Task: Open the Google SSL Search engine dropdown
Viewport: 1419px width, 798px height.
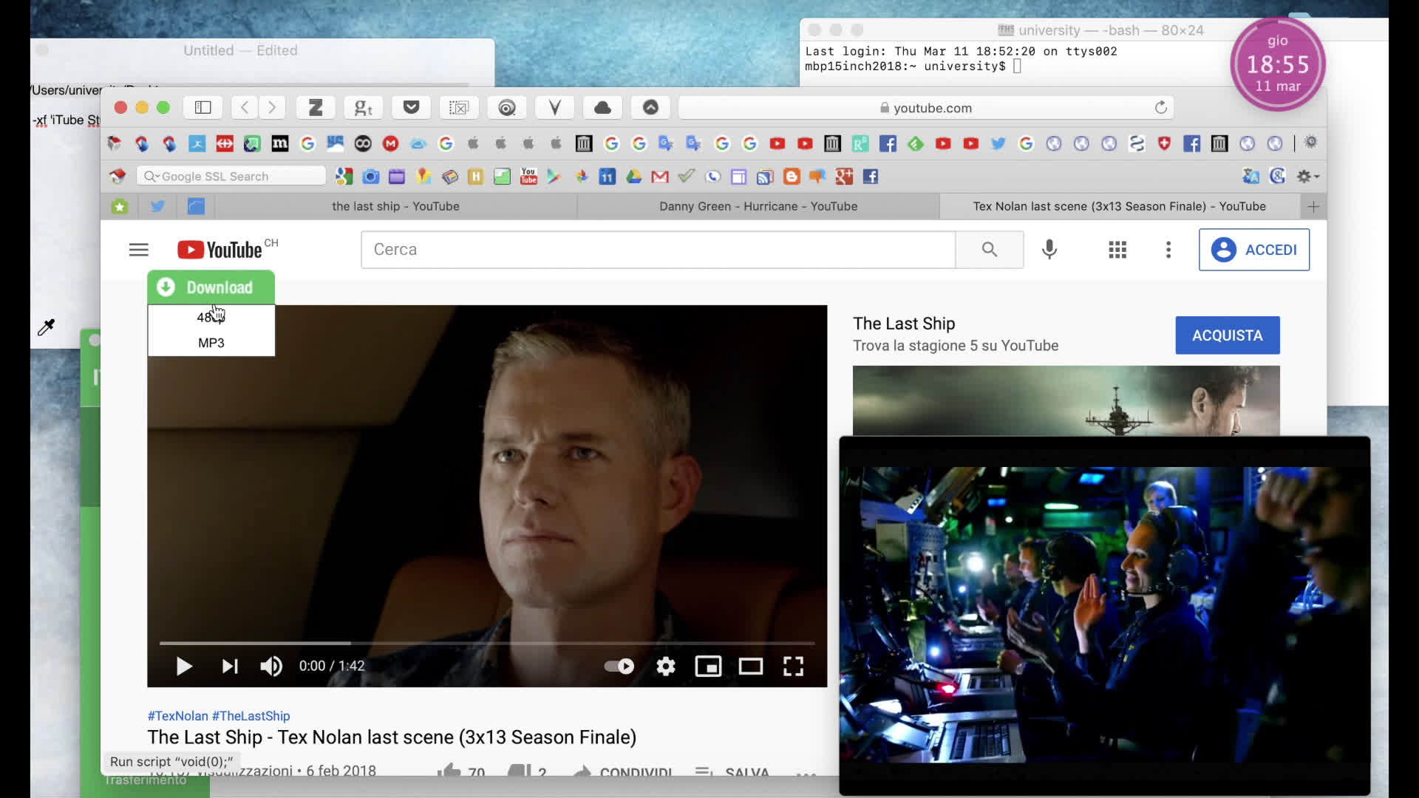Action: click(152, 177)
